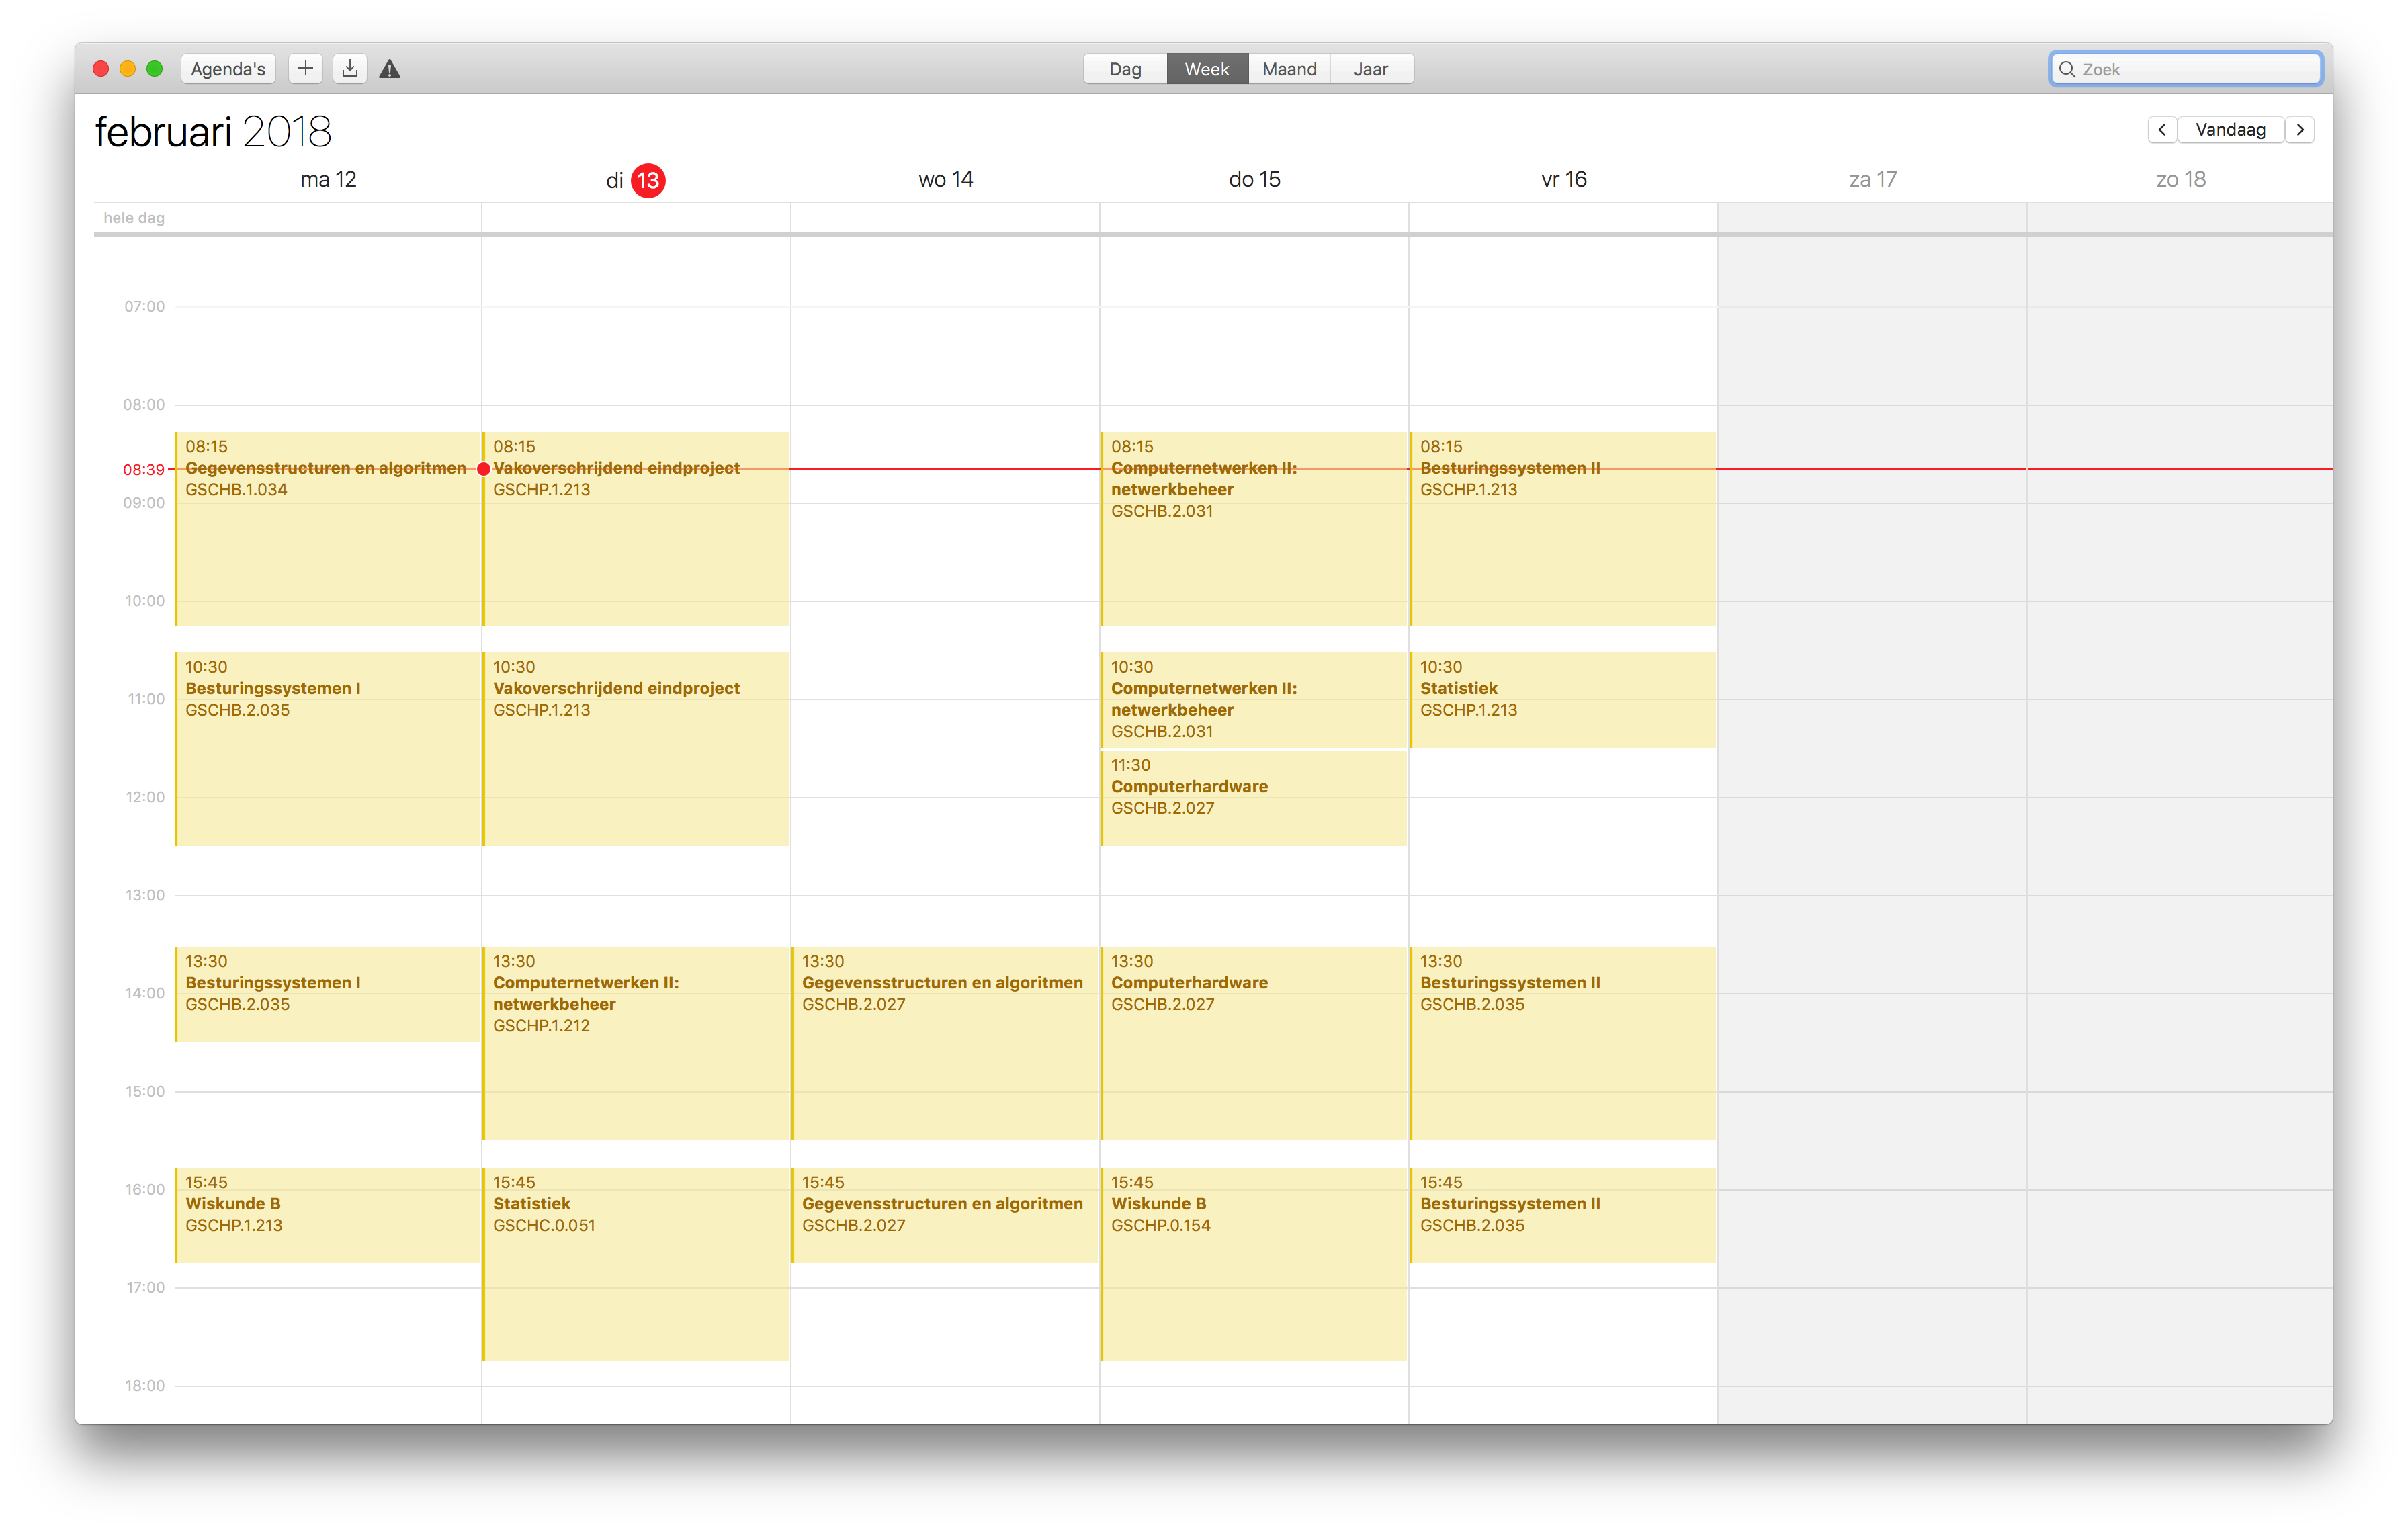
Task: Switch to Jaar view
Action: coord(1371,69)
